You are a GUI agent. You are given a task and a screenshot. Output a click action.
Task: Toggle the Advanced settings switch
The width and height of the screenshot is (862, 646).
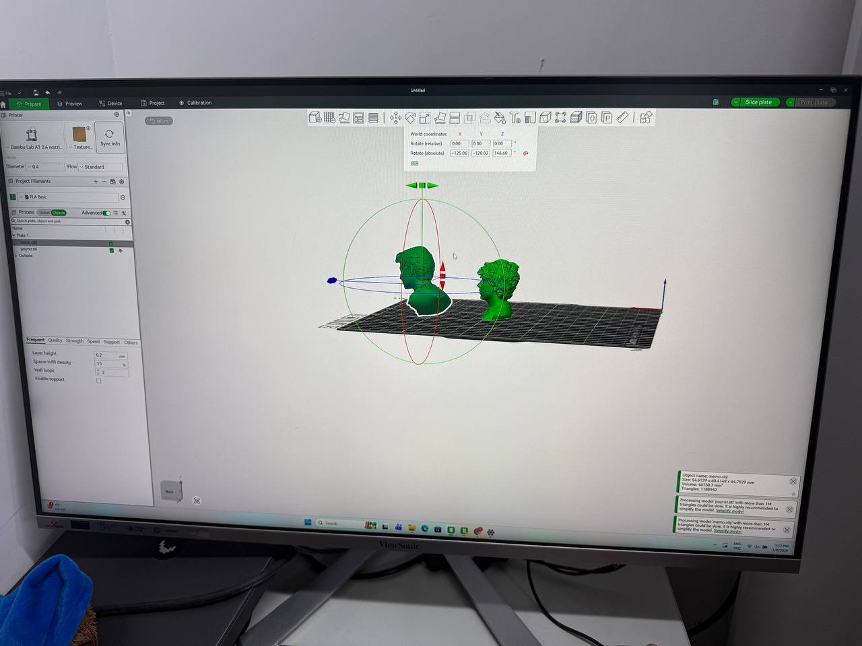click(106, 213)
